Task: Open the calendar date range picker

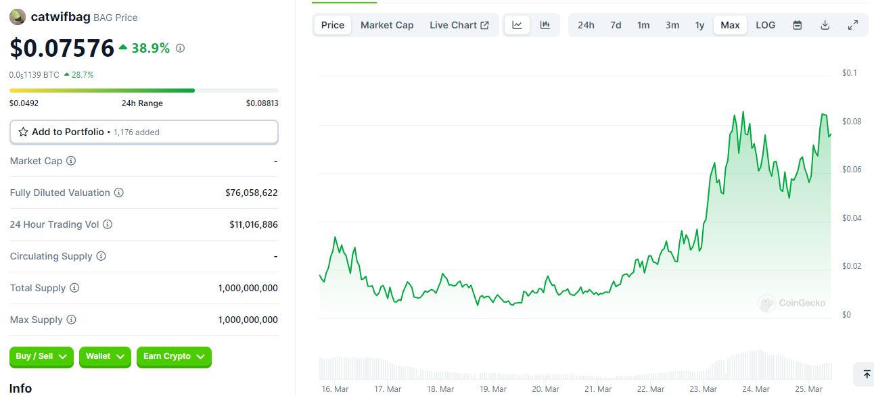Action: (798, 25)
